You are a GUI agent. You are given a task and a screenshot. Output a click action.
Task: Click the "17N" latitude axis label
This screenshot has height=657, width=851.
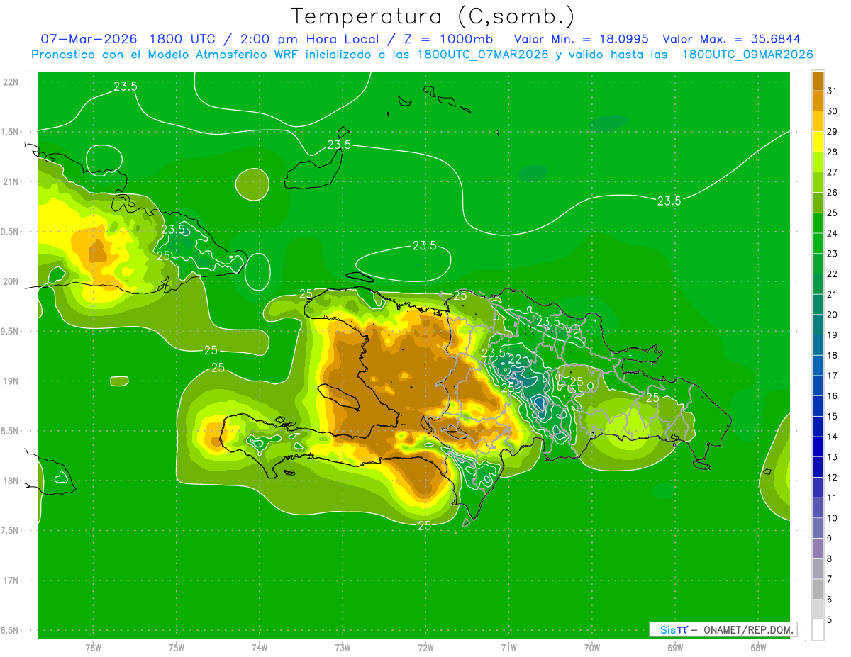pyautogui.click(x=11, y=581)
